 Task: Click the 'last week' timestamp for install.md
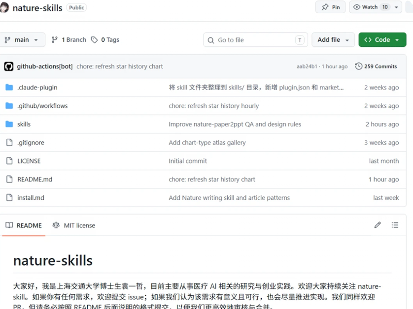point(386,198)
